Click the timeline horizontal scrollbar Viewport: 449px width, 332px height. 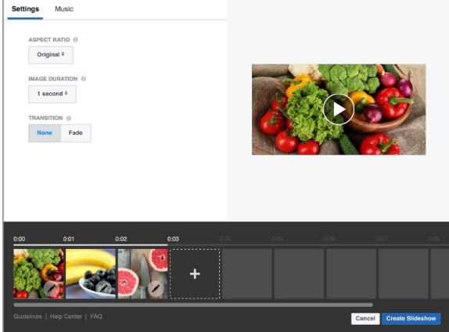click(193, 305)
